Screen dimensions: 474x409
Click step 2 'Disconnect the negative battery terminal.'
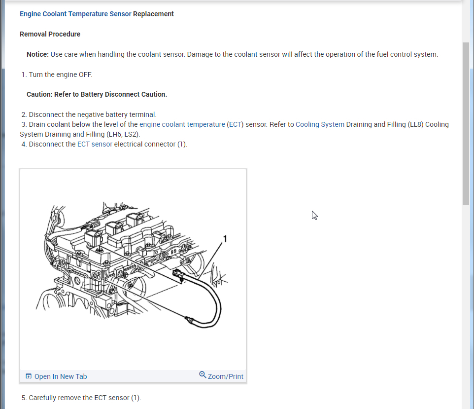89,115
